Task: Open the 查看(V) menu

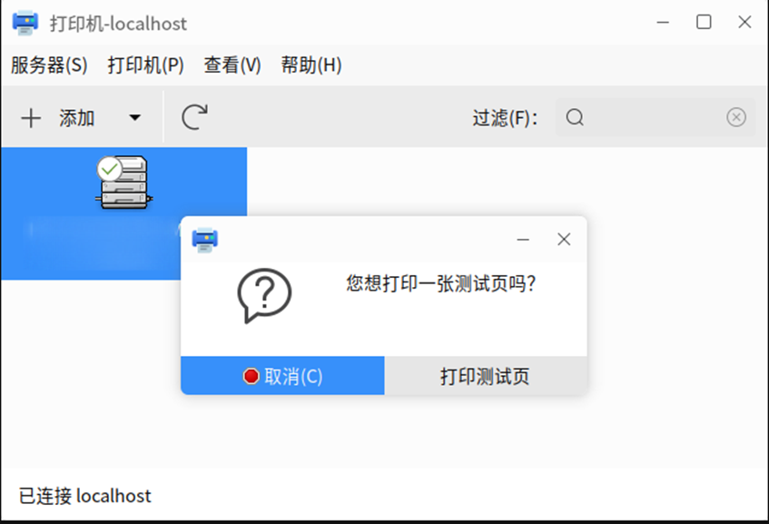Action: (x=232, y=64)
